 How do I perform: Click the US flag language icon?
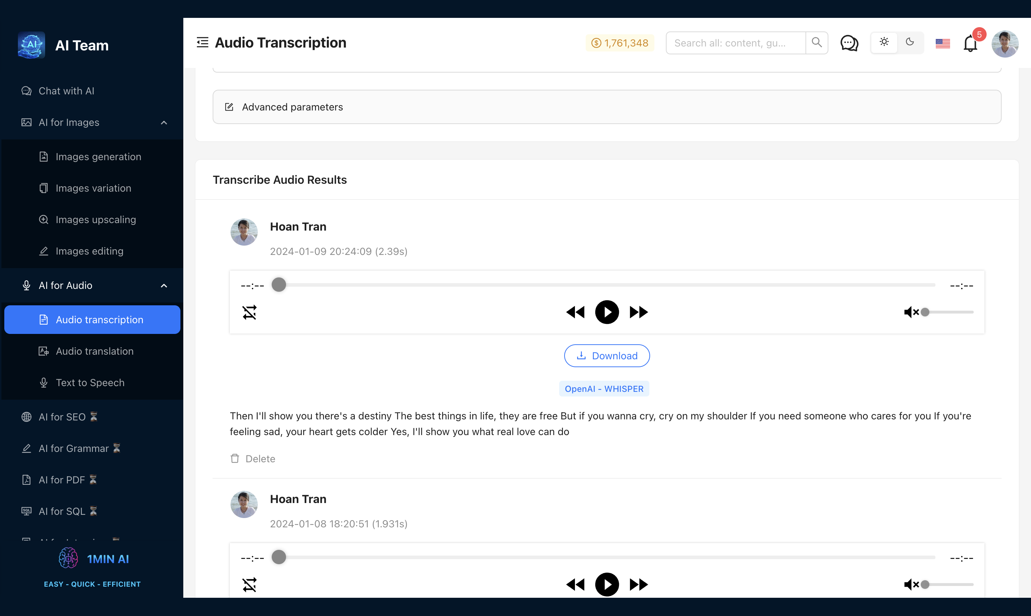943,43
